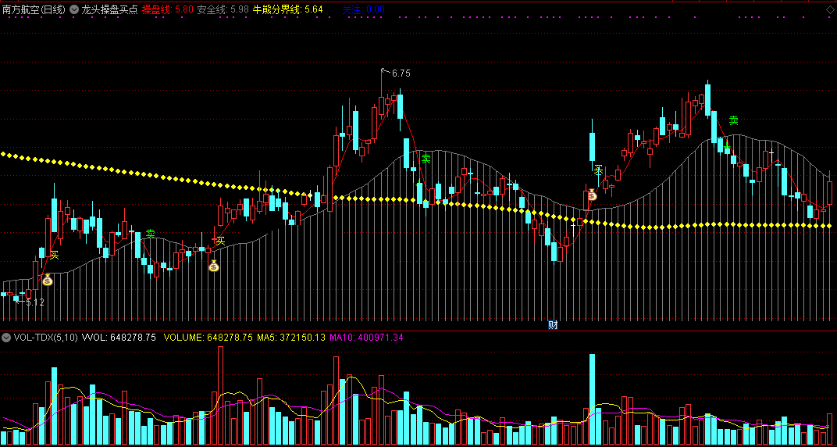Select the 牛熊分界线: 5.64 value label

click(287, 9)
